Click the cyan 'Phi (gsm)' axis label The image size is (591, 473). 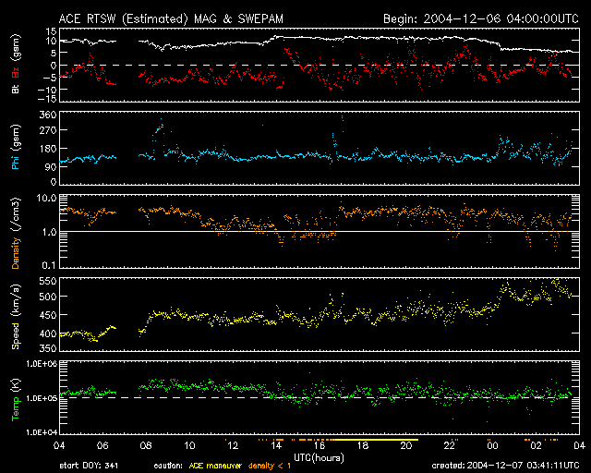[16, 147]
